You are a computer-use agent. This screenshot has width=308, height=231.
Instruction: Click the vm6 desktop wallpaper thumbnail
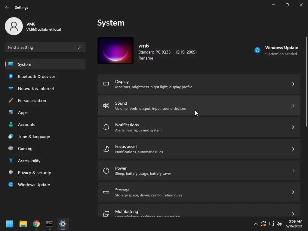pos(115,51)
